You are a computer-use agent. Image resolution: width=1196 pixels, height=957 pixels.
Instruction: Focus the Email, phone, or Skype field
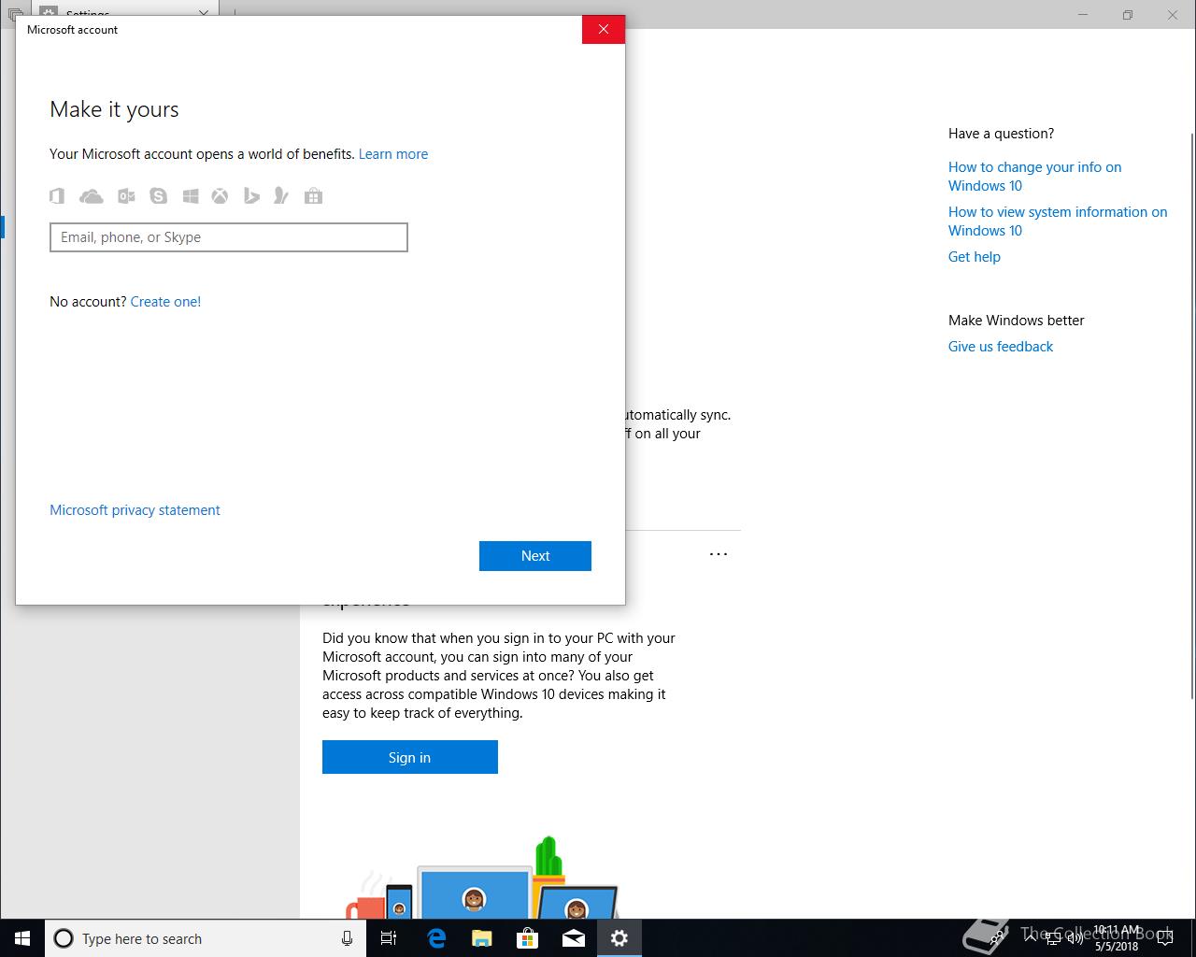(229, 237)
